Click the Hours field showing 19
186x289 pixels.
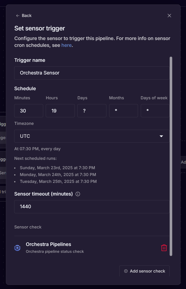[x=60, y=111]
